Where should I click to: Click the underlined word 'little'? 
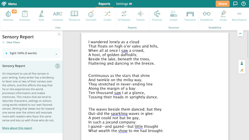[x=139, y=126]
